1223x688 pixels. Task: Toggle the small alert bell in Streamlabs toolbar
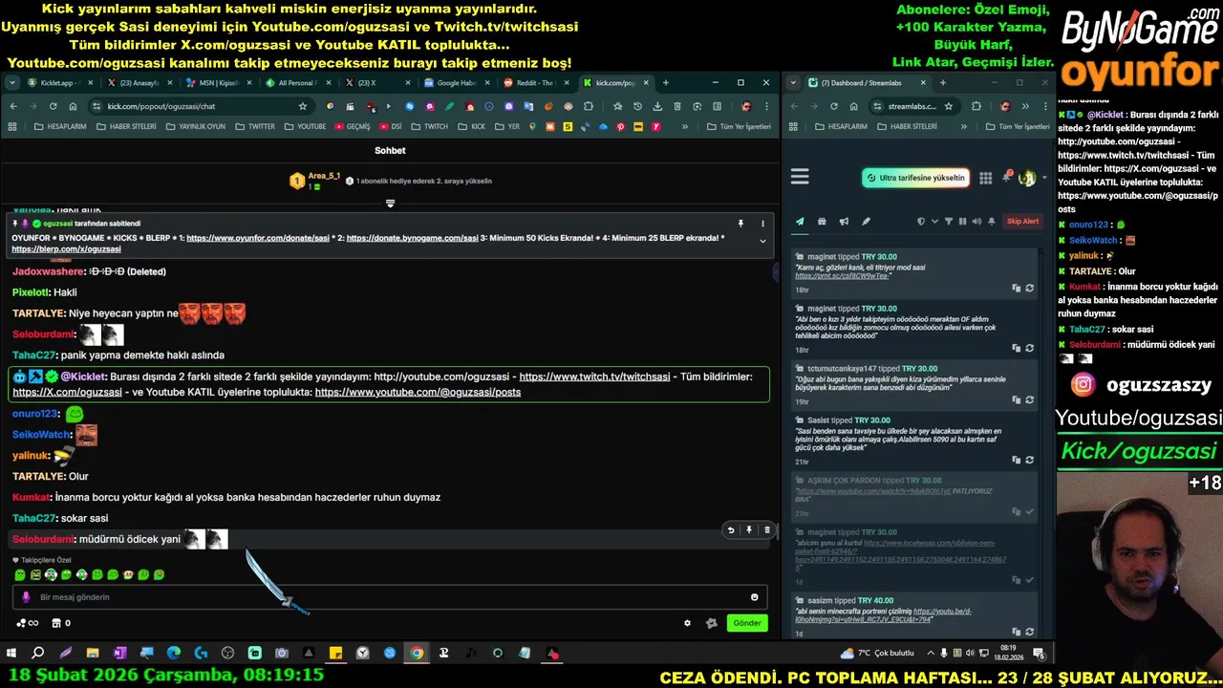pyautogui.click(x=991, y=222)
